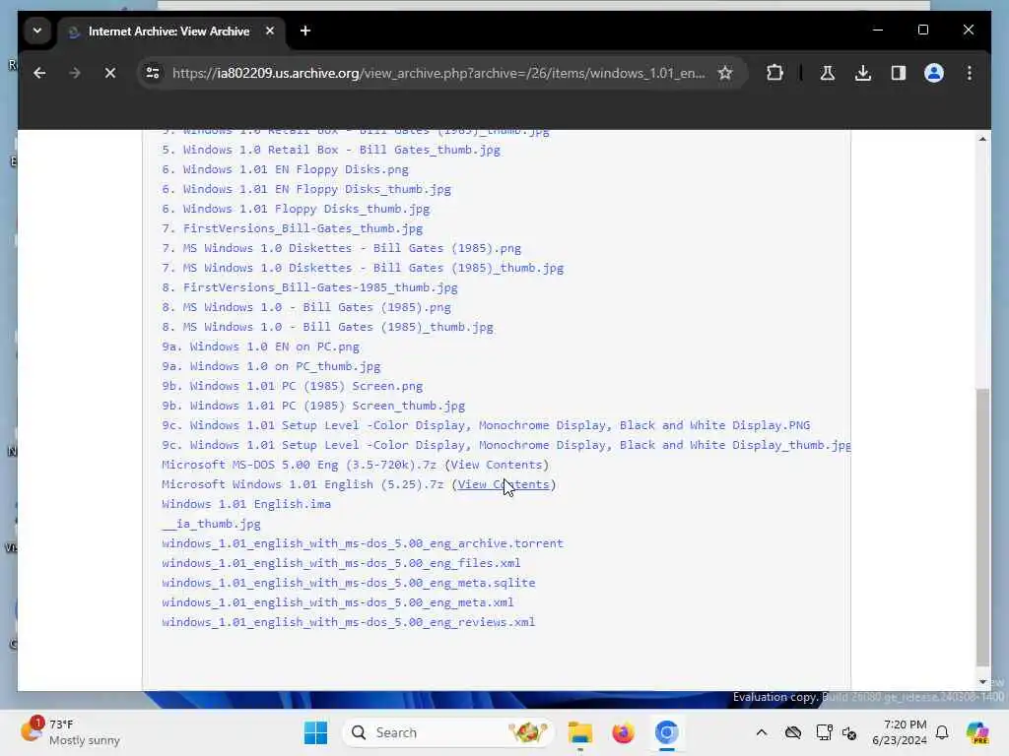Show browser downloads
Screen dimensions: 1009x756
click(x=863, y=73)
